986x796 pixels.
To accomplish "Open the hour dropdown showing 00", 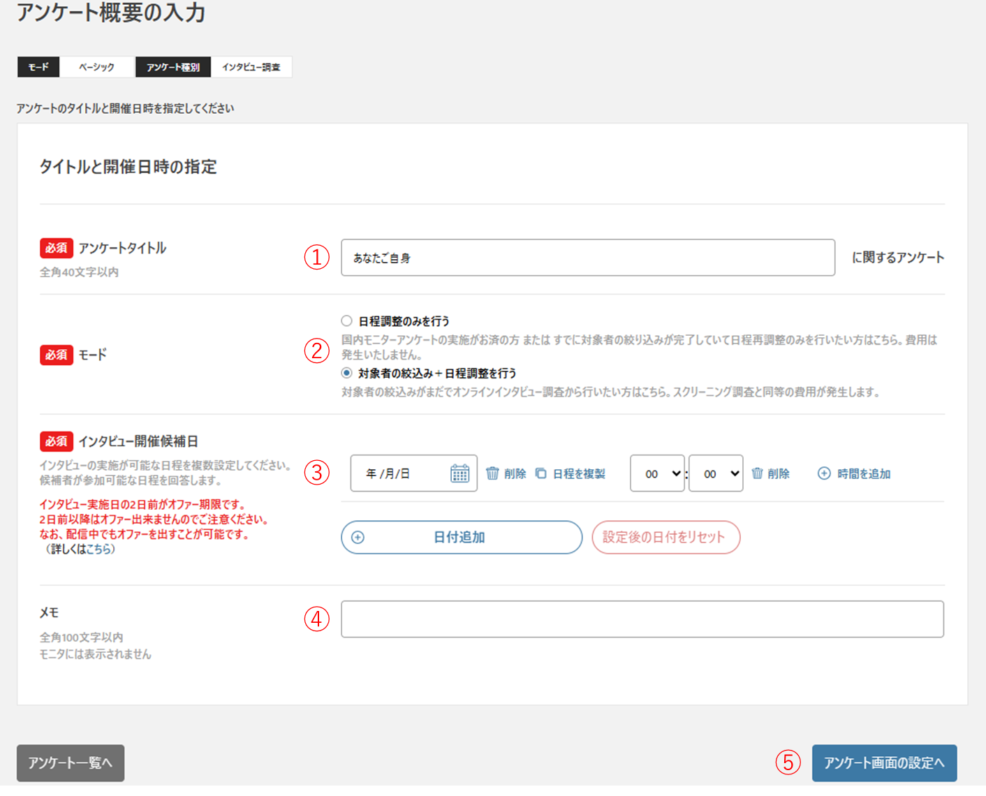I will point(657,473).
